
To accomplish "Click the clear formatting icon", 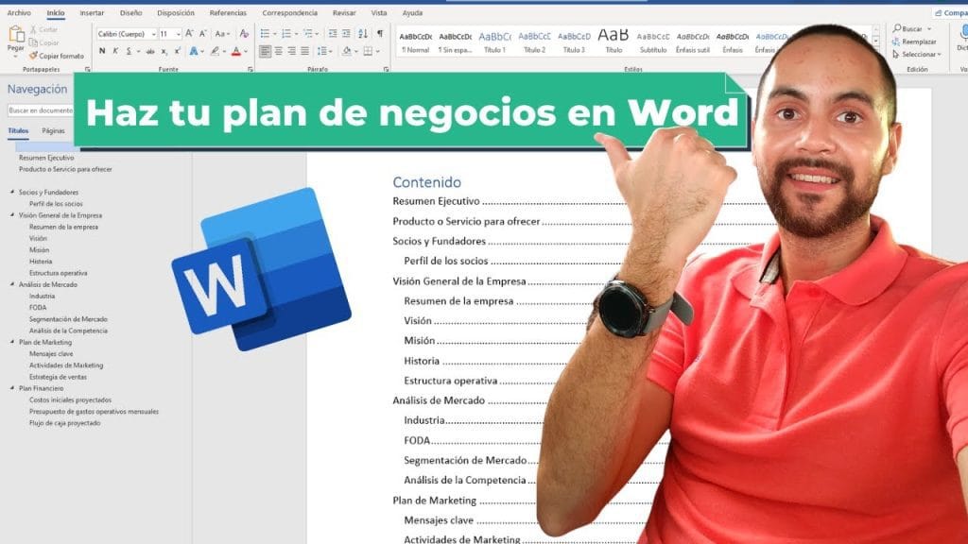I will tap(244, 34).
